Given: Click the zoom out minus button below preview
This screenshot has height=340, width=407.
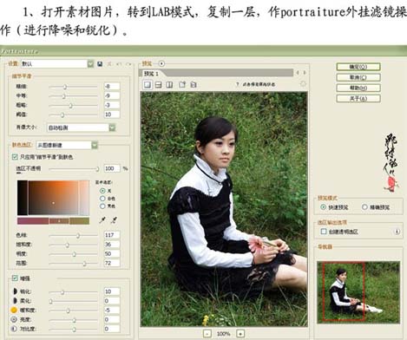Looking at the screenshot, I should [x=207, y=333].
